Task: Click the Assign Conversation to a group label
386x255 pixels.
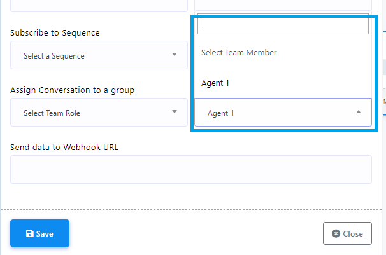Action: point(72,90)
